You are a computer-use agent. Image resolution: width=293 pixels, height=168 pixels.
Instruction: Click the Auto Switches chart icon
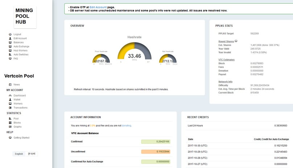coord(10,55)
